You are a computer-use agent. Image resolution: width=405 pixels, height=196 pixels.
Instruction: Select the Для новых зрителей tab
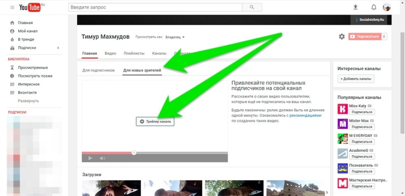tap(142, 70)
